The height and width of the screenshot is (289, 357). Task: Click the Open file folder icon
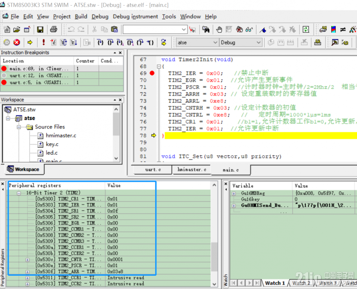(x=16, y=29)
